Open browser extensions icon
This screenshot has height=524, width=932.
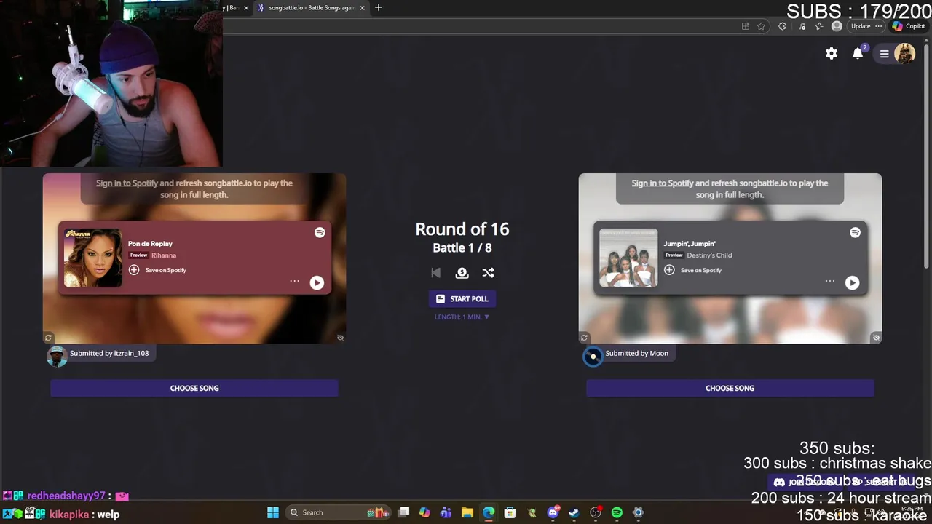coord(782,26)
